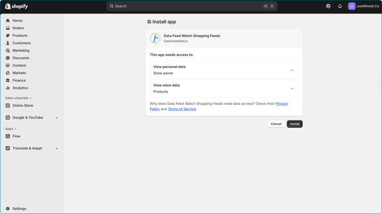
Task: Click the Markets globe icon
Action: 8,73
